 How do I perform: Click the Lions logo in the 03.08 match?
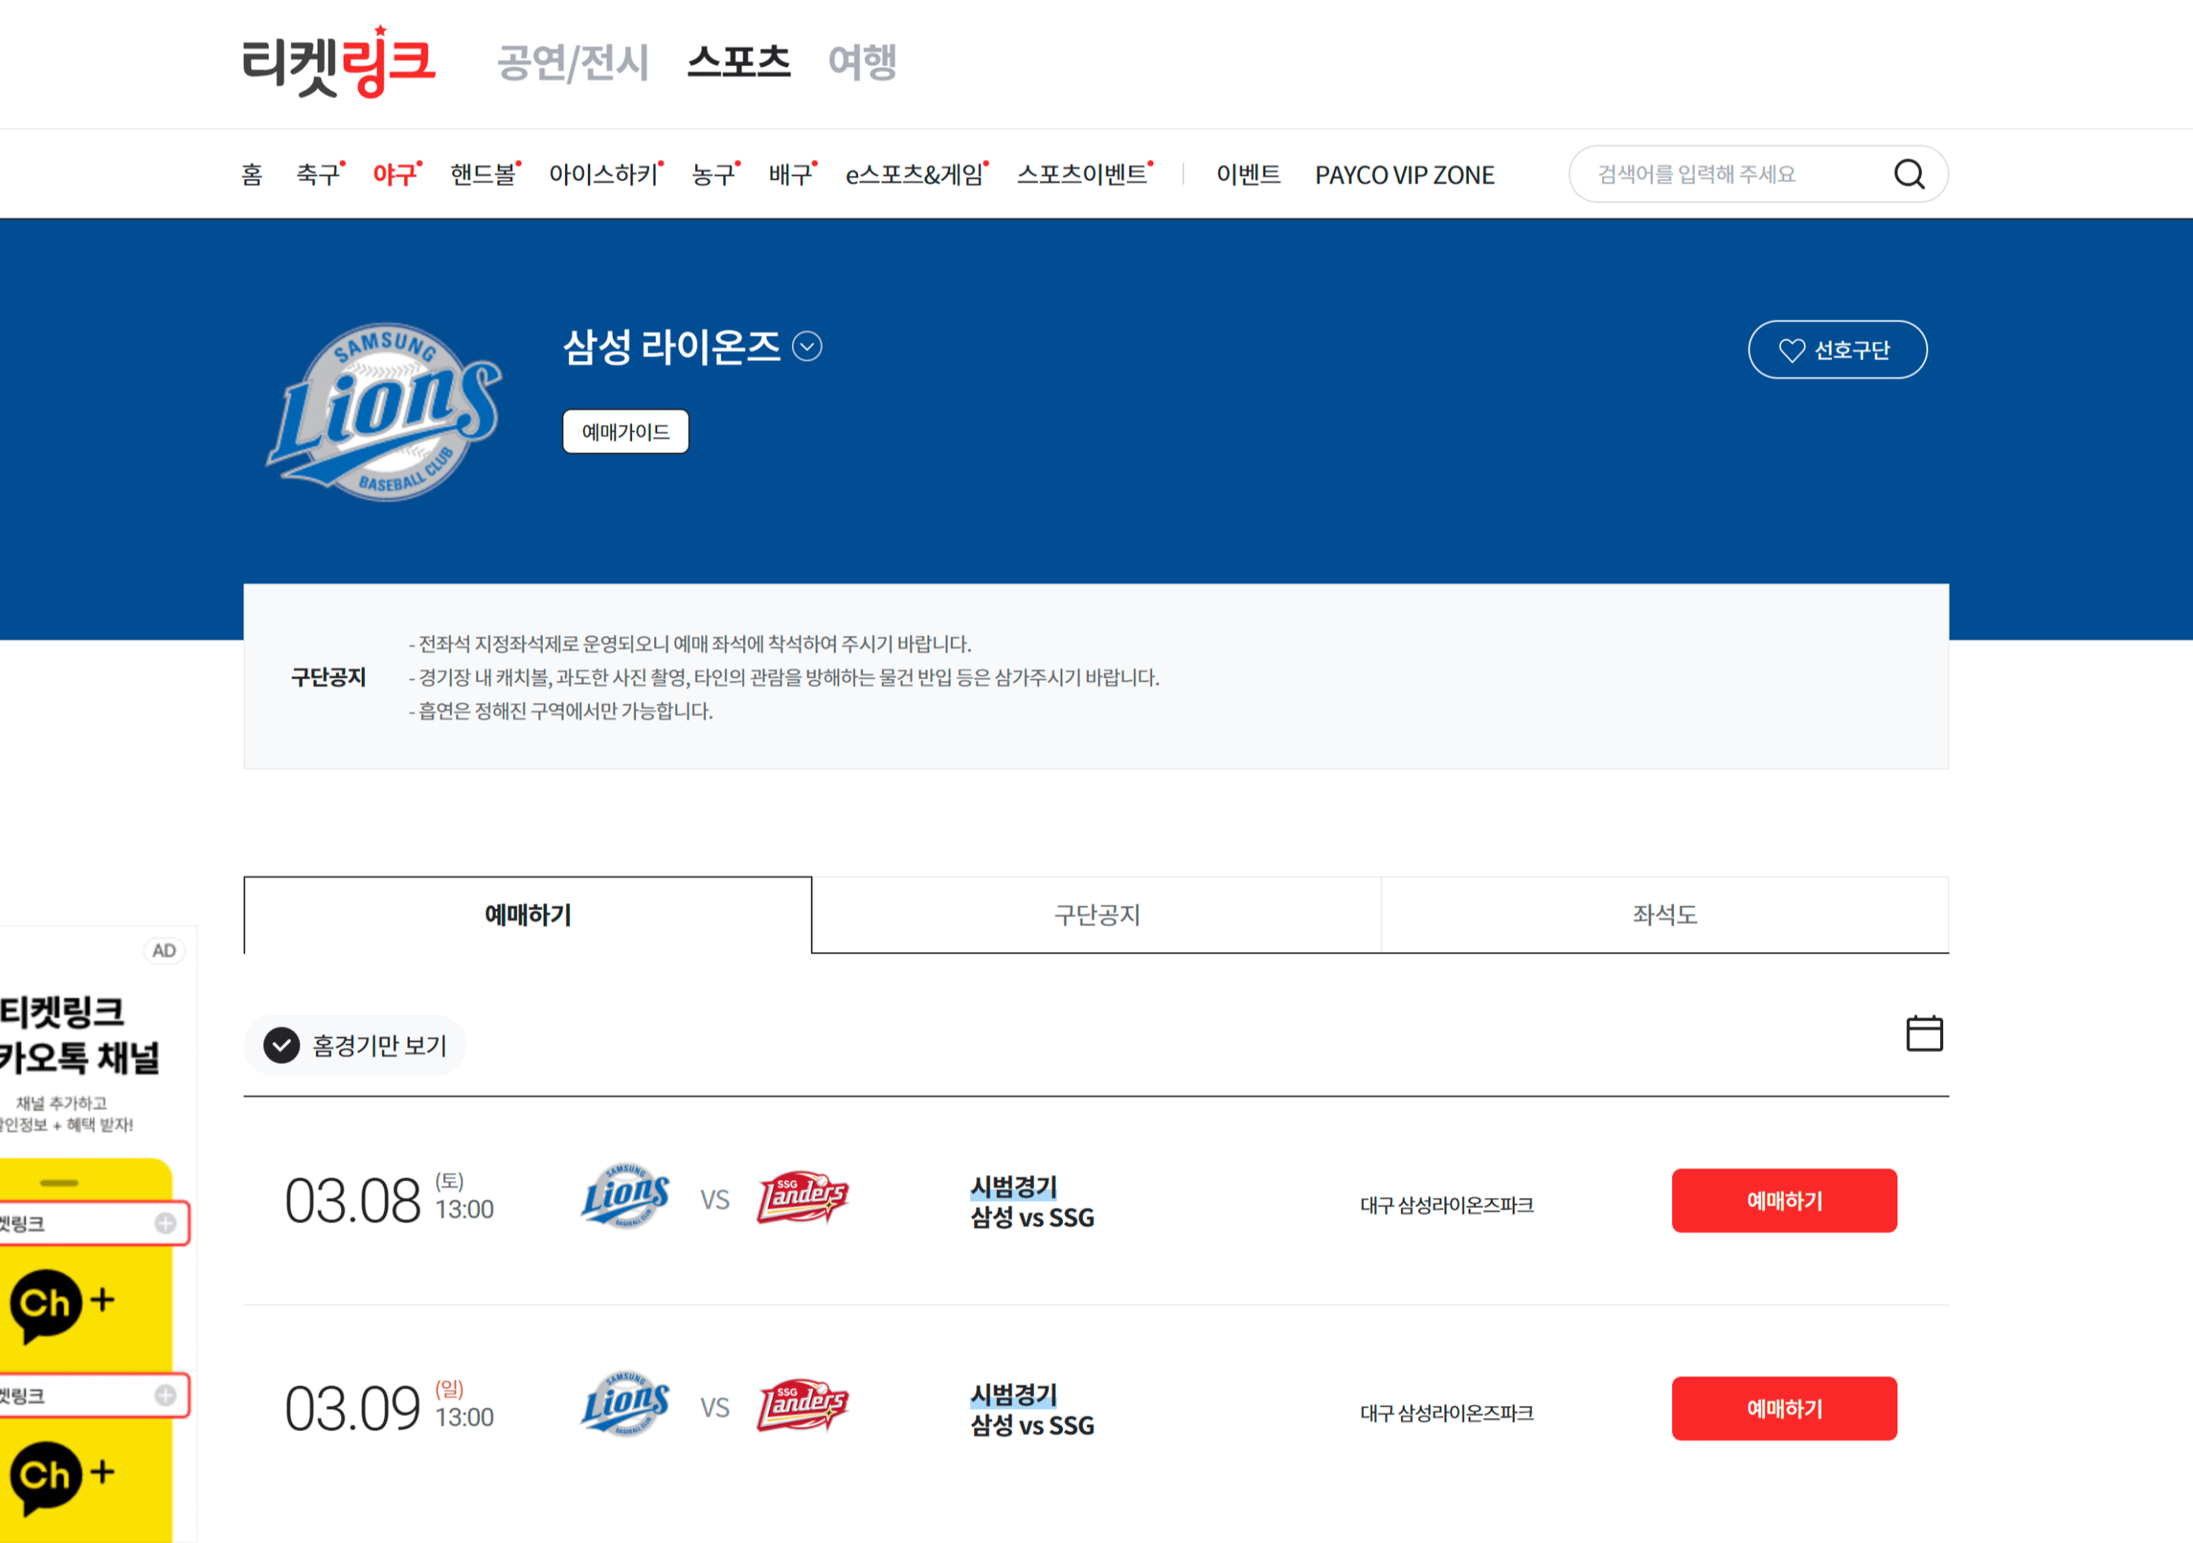(626, 1196)
